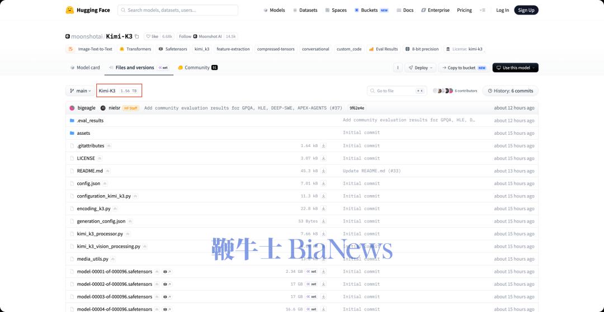The image size is (604, 312).
Task: Go to the Pricing page
Action: (x=464, y=10)
